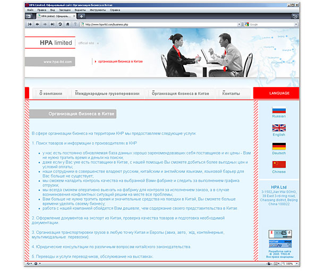Go to the home page
The image size is (324, 271).
67,24
